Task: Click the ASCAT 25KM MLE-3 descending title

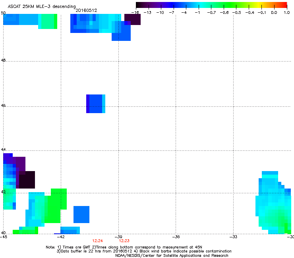Action: click(42, 7)
